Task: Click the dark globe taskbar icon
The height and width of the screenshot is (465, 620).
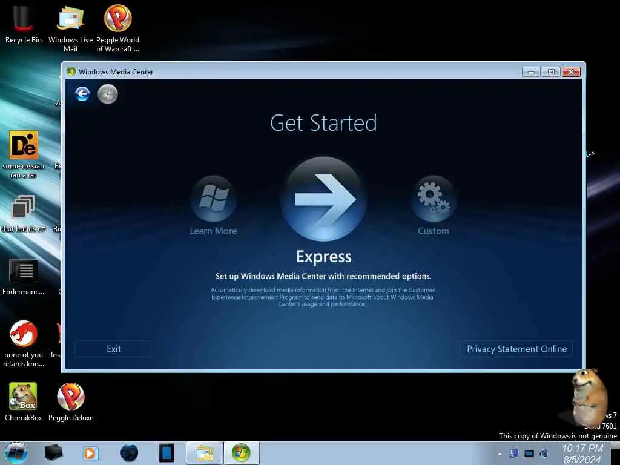Action: pyautogui.click(x=129, y=453)
